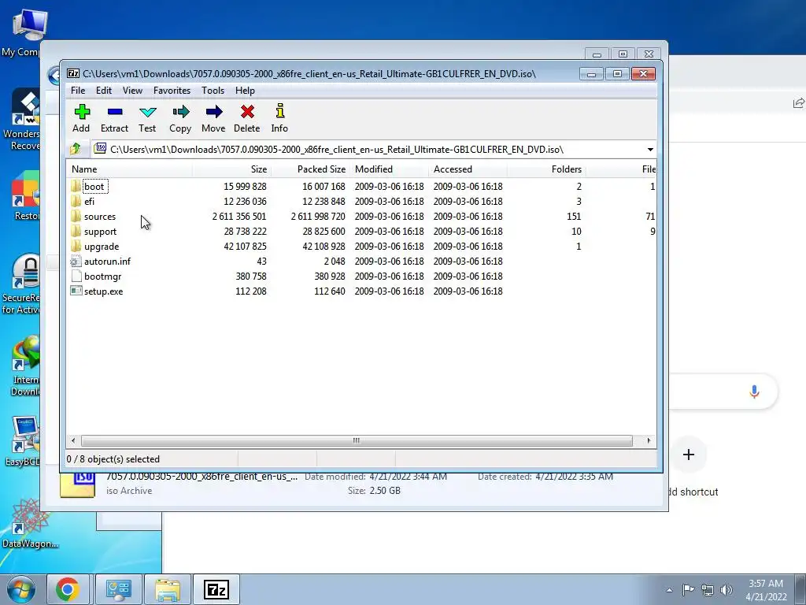This screenshot has height=605, width=806.
Task: Click the control panel taskbar icon
Action: point(119,589)
